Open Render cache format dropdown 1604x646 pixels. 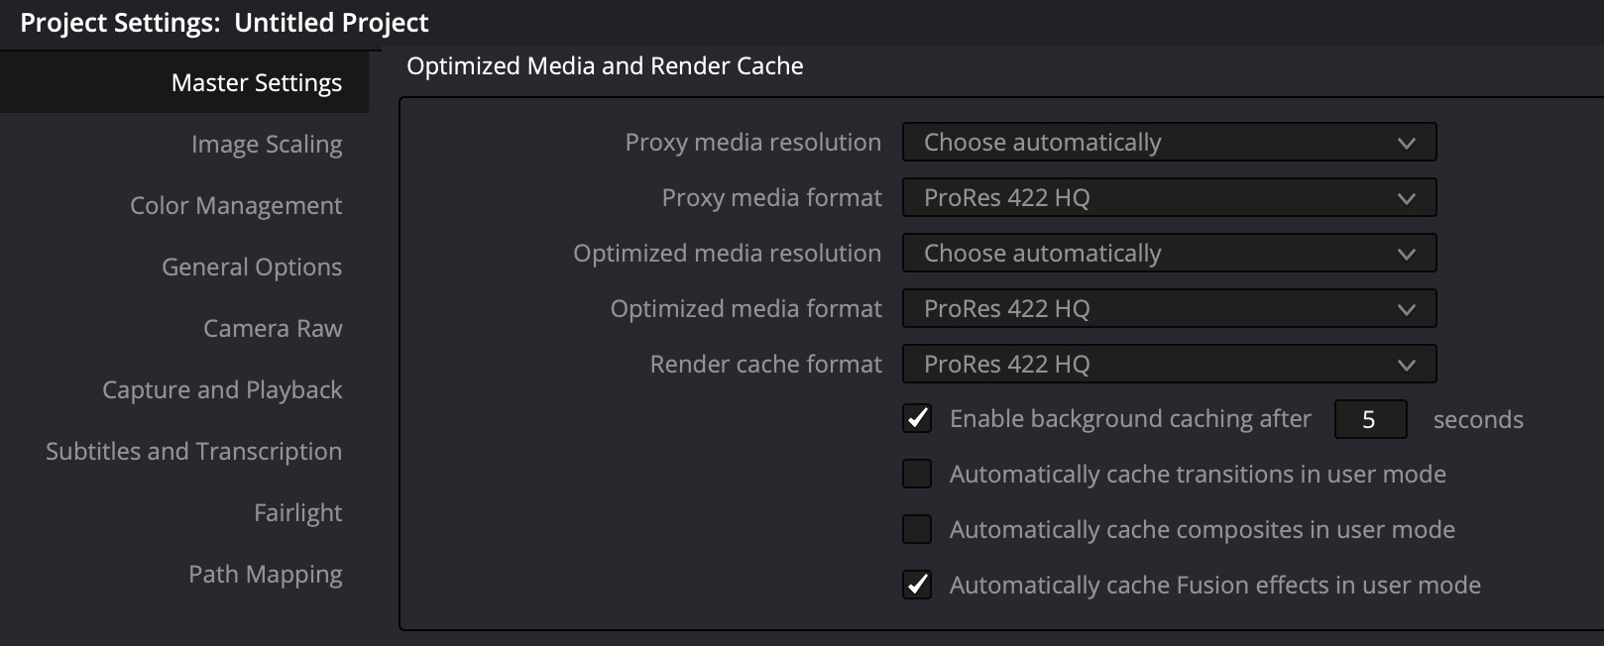(x=1169, y=365)
